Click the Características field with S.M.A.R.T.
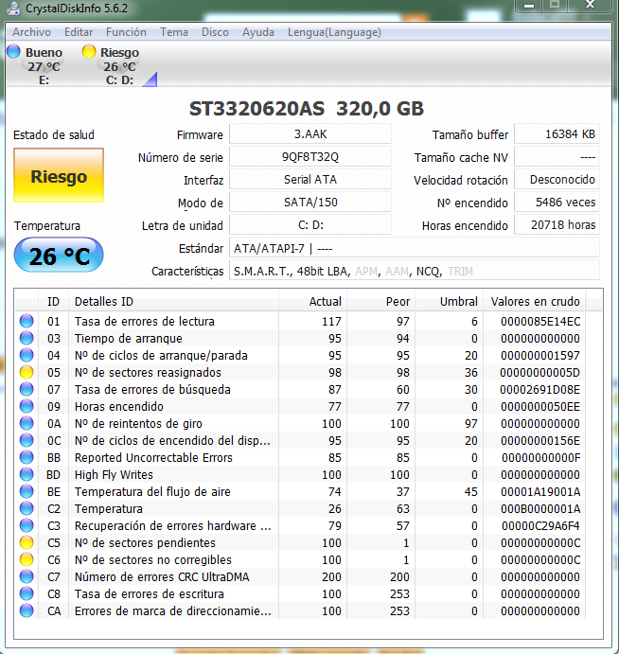Image resolution: width=619 pixels, height=654 pixels. pos(415,272)
